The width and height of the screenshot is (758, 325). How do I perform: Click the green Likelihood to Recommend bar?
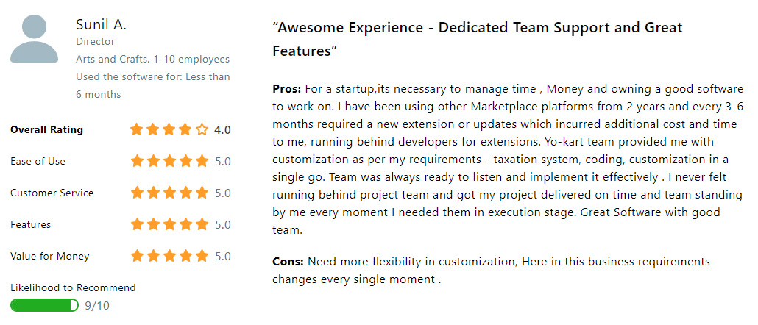44,305
